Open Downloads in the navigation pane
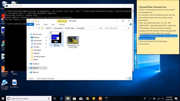The height and width of the screenshot is (101, 180). [x=37, y=40]
